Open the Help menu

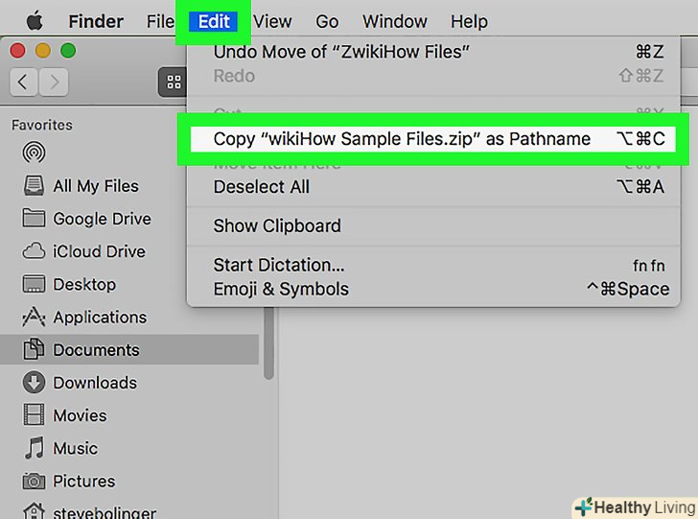pyautogui.click(x=469, y=21)
